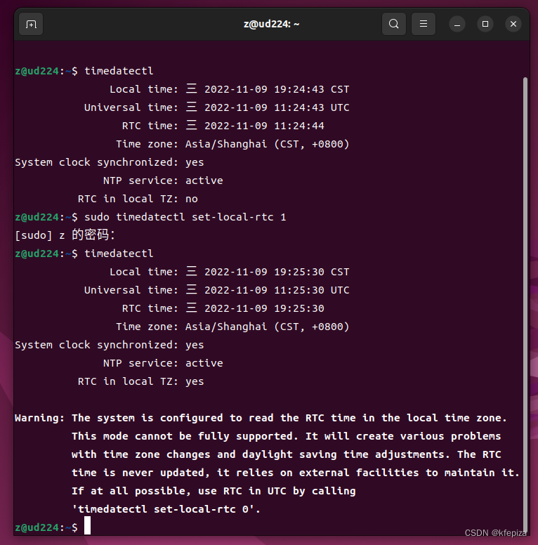The height and width of the screenshot is (545, 538).
Task: Click the RTC time value '11:24:44'
Action: (299, 126)
